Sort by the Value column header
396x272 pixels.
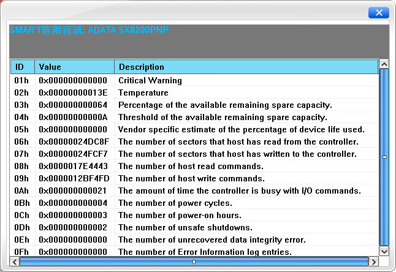75,67
